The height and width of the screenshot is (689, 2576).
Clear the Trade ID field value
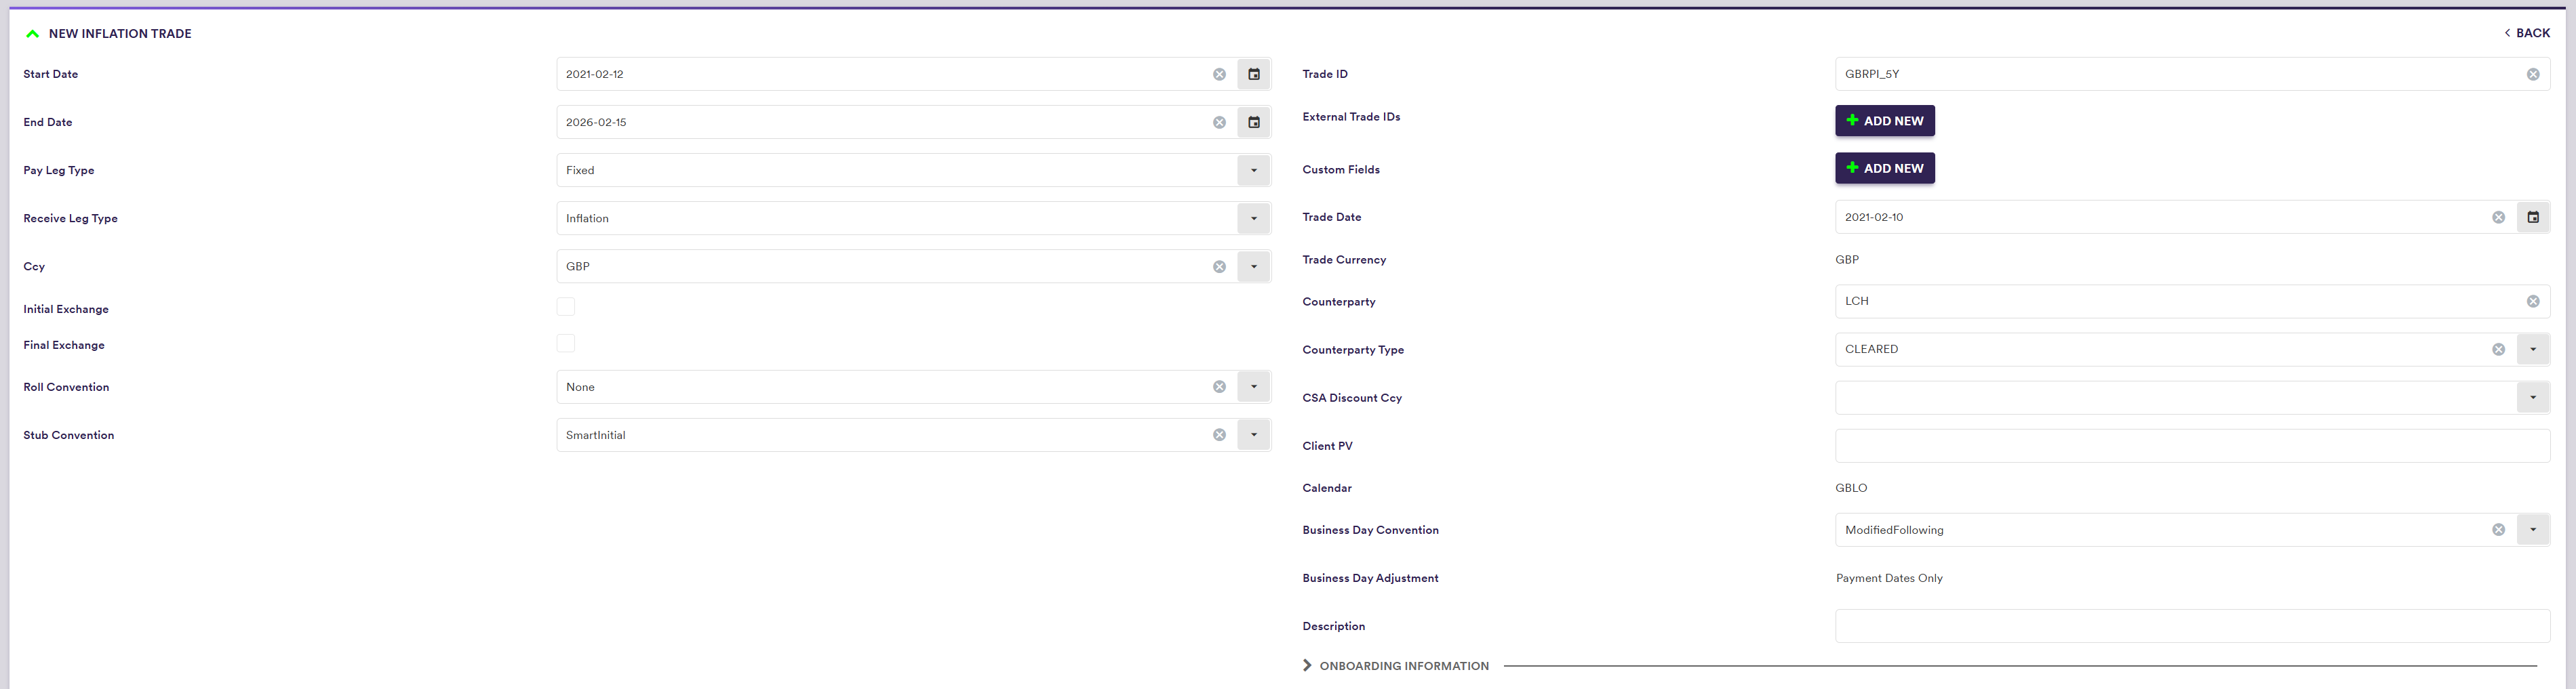pyautogui.click(x=2532, y=74)
